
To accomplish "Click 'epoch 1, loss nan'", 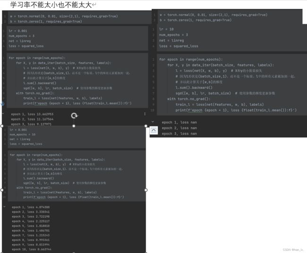I will (x=179, y=122).
